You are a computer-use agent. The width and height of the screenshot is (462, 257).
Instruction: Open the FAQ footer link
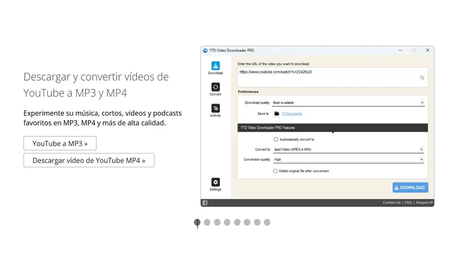(x=408, y=203)
